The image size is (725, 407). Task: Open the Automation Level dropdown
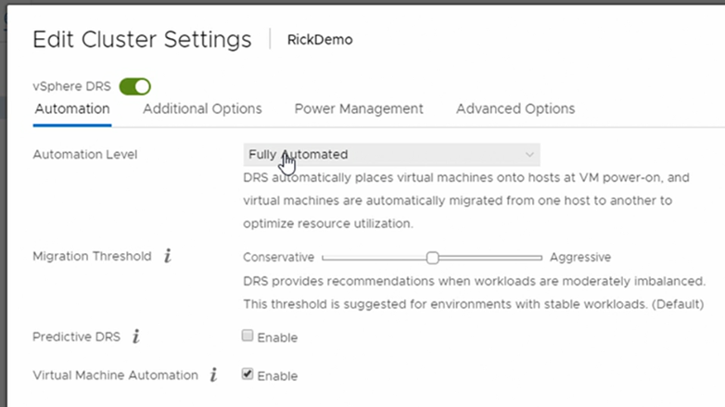click(391, 155)
